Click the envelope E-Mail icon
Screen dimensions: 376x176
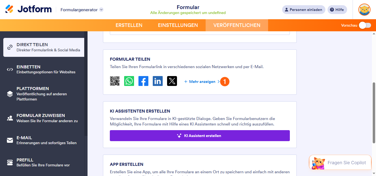(10, 140)
